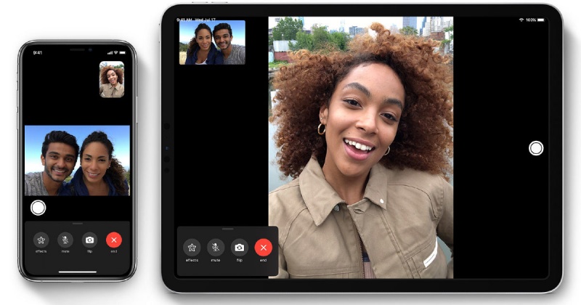This screenshot has height=305, width=581.
Task: Tap the couple's main video feed on the iPhone
Action: [77, 160]
